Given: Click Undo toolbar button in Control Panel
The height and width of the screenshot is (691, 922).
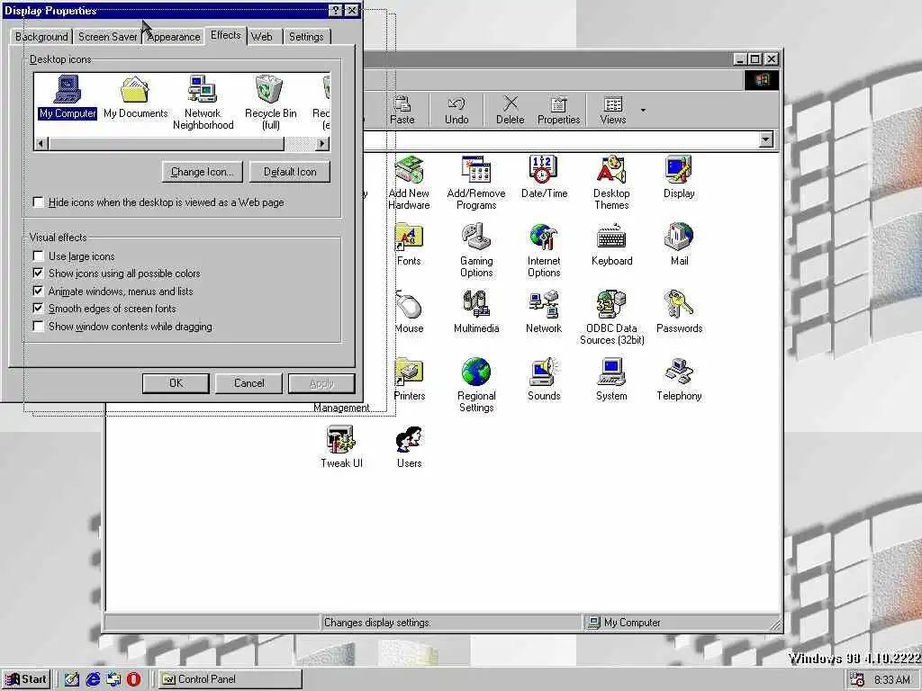Looking at the screenshot, I should click(x=456, y=111).
